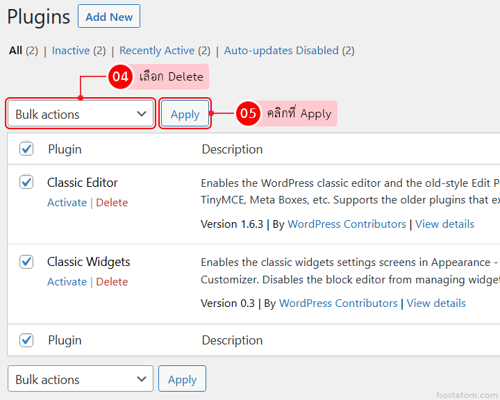Filter by Auto-updates Disabled

281,51
